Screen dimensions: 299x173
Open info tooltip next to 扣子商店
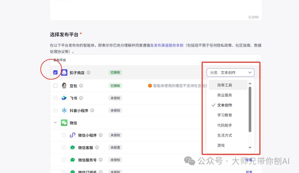click(89, 72)
